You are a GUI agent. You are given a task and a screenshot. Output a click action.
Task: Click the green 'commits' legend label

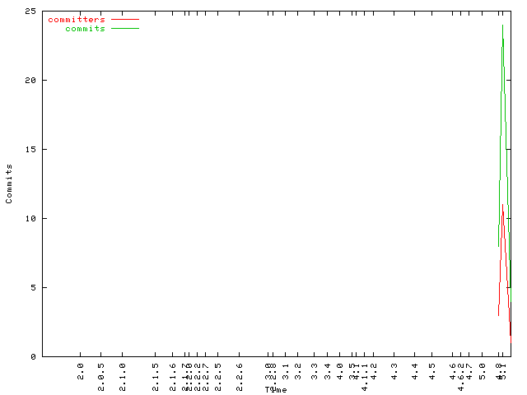(x=86, y=28)
